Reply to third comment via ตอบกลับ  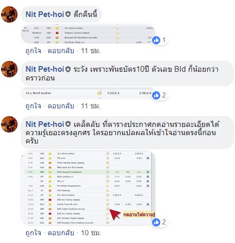(61, 233)
